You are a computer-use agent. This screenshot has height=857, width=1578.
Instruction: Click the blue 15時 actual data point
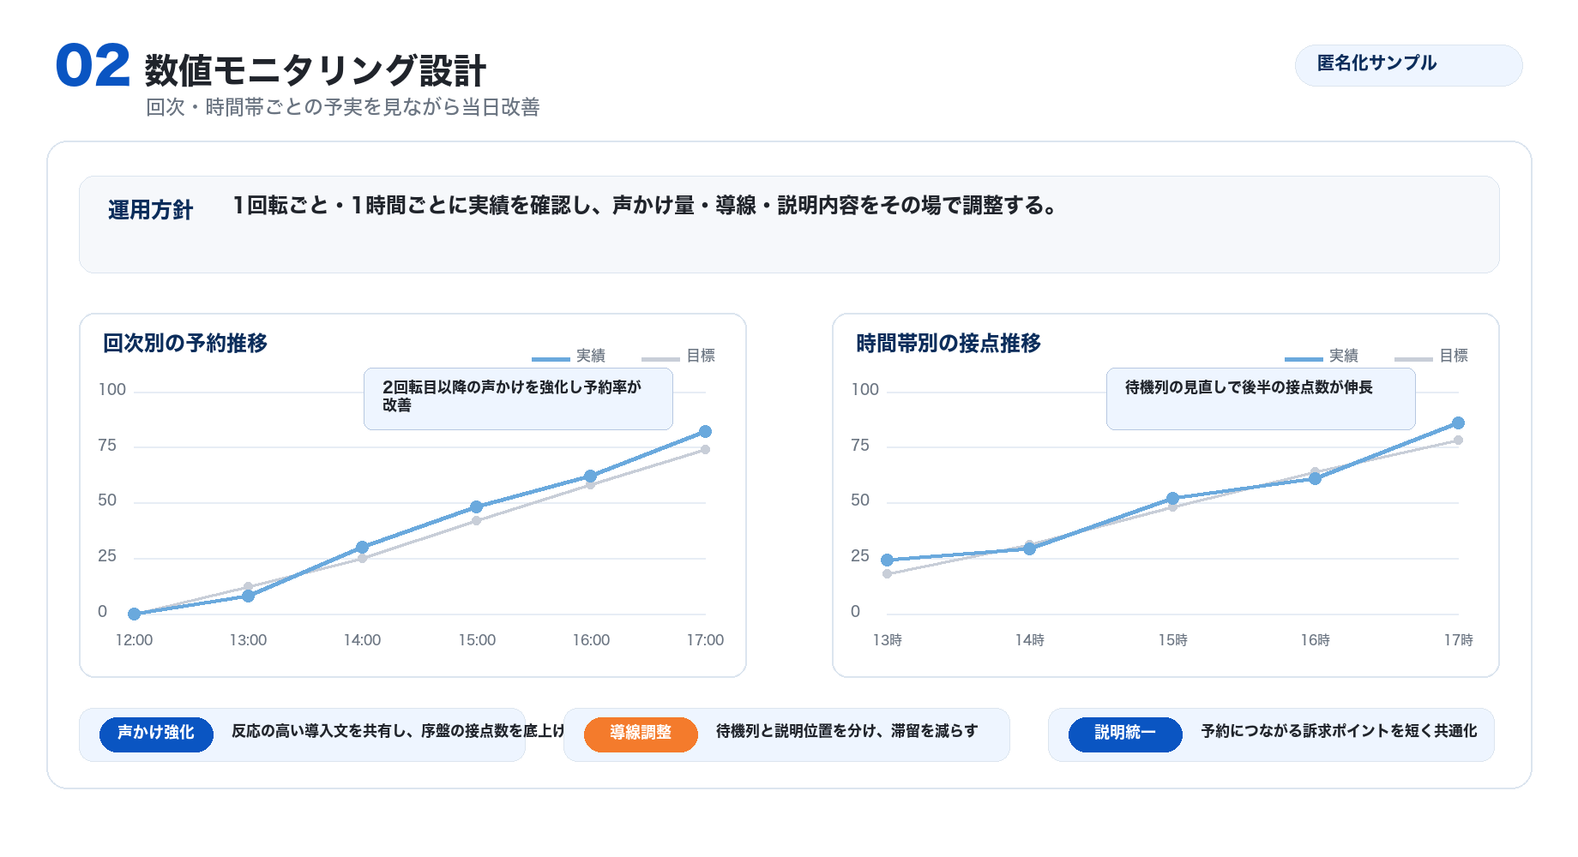pyautogui.click(x=1172, y=498)
